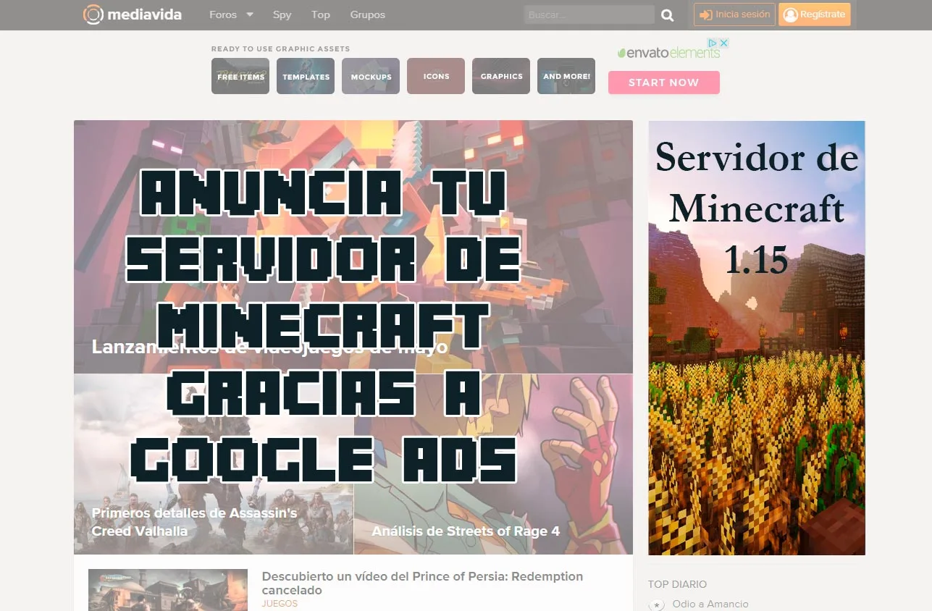Image resolution: width=932 pixels, height=611 pixels.
Task: Click the Start Now ad button
Action: 664,83
